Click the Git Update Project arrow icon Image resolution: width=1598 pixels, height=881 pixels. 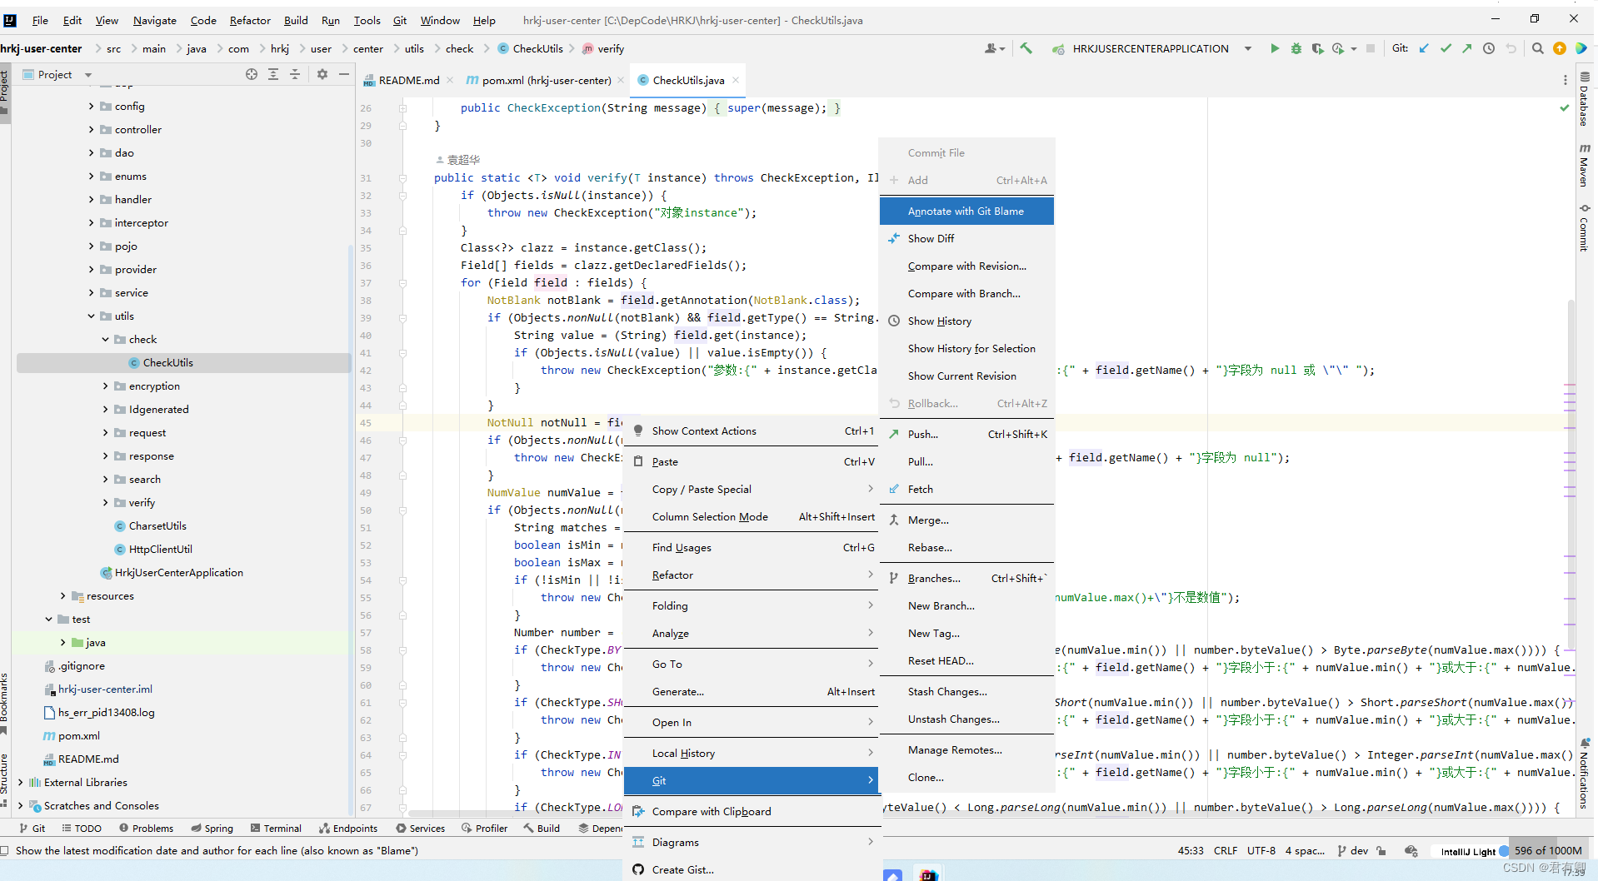pyautogui.click(x=1424, y=49)
